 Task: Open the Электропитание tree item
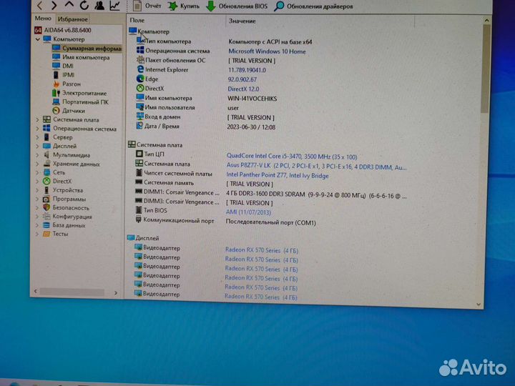pyautogui.click(x=84, y=93)
